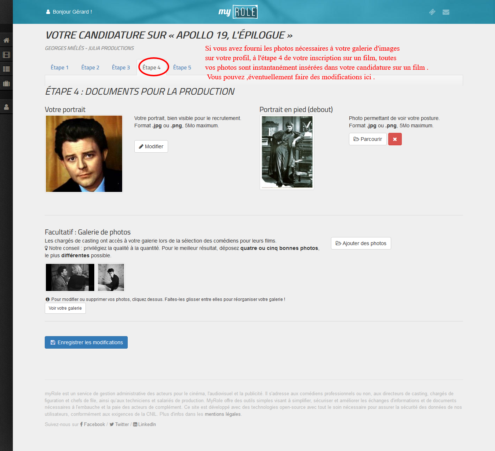
Task: Open the Étape 3 tab
Action: [121, 68]
